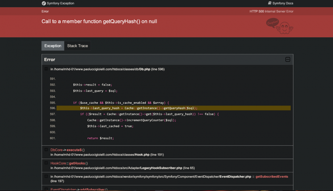The width and height of the screenshot is (333, 191).
Task: Click code line 601 'return $result;'
Action: (101, 138)
